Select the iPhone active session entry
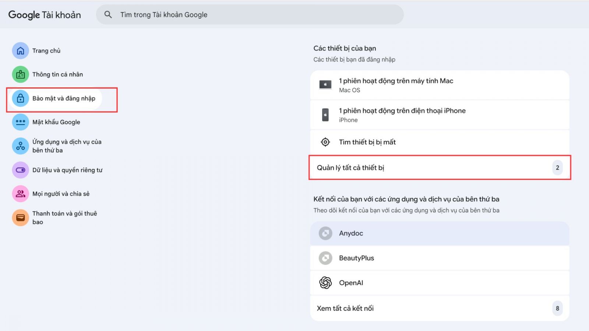The image size is (589, 331). [x=440, y=115]
